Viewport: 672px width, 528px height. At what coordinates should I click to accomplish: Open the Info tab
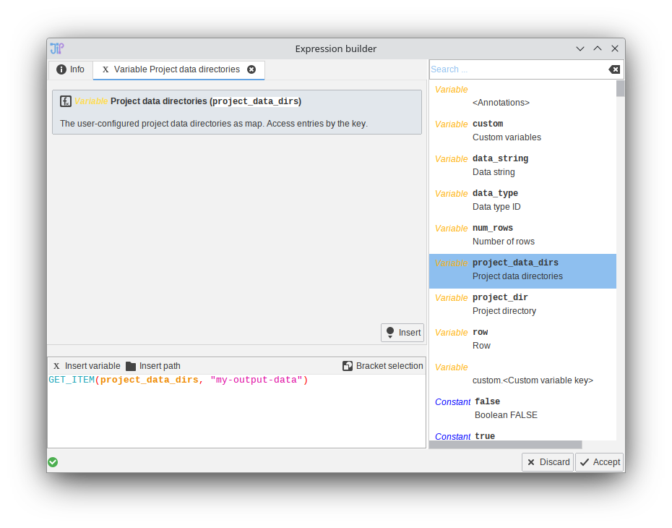(x=70, y=69)
